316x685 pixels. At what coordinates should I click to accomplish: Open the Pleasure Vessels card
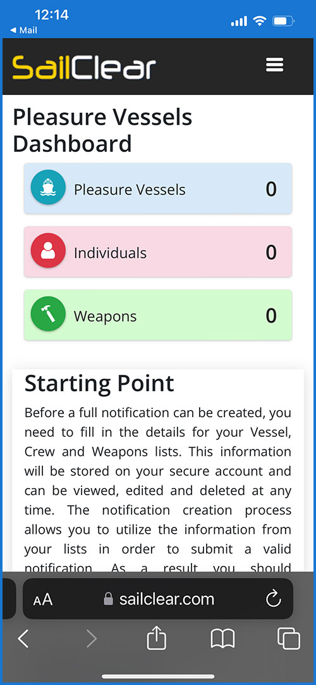(x=158, y=188)
